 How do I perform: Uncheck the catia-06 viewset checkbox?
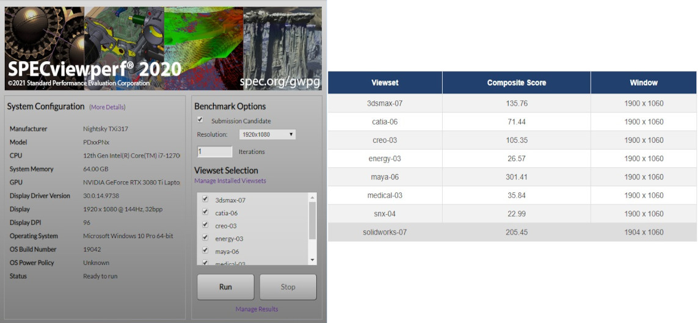[x=205, y=212]
